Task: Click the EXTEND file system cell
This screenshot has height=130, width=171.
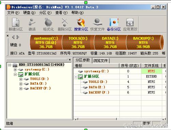Action: [x=152, y=76]
